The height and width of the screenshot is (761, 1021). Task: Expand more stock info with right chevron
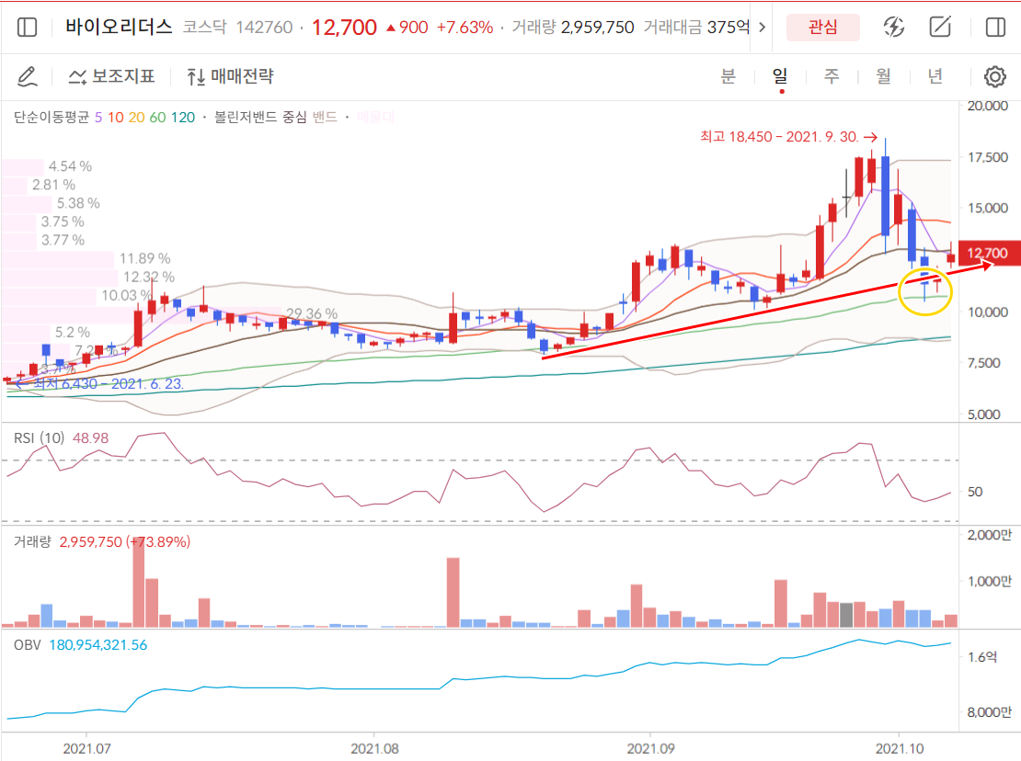click(x=761, y=28)
